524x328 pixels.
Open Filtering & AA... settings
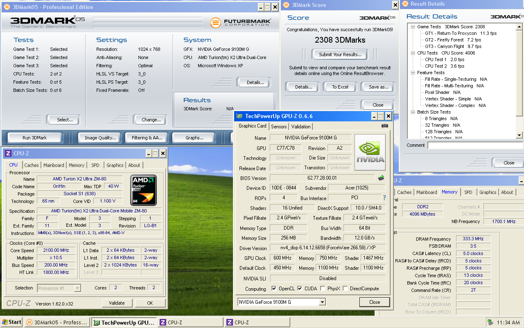pos(147,138)
